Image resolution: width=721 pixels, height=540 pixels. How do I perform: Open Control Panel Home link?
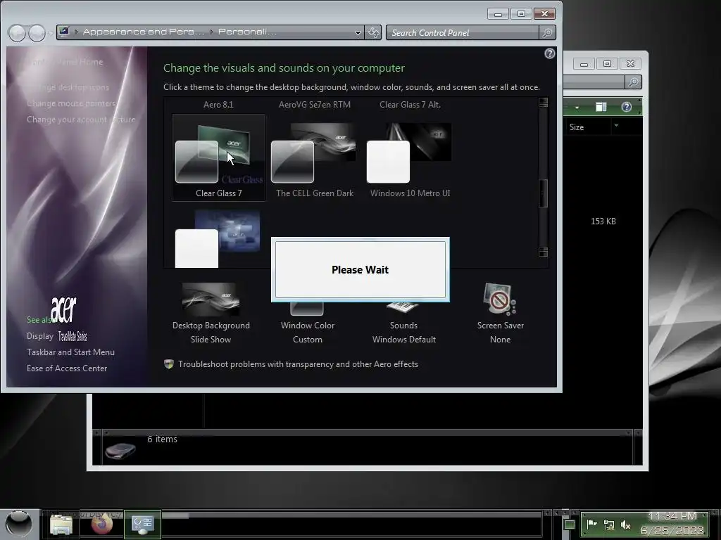65,62
